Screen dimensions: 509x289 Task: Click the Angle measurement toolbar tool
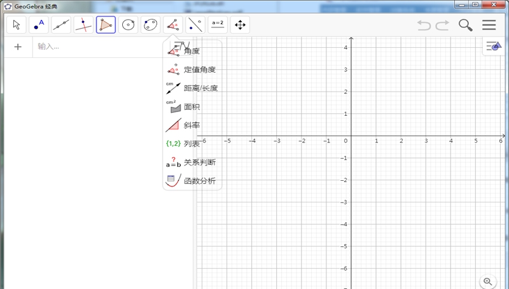pos(173,25)
